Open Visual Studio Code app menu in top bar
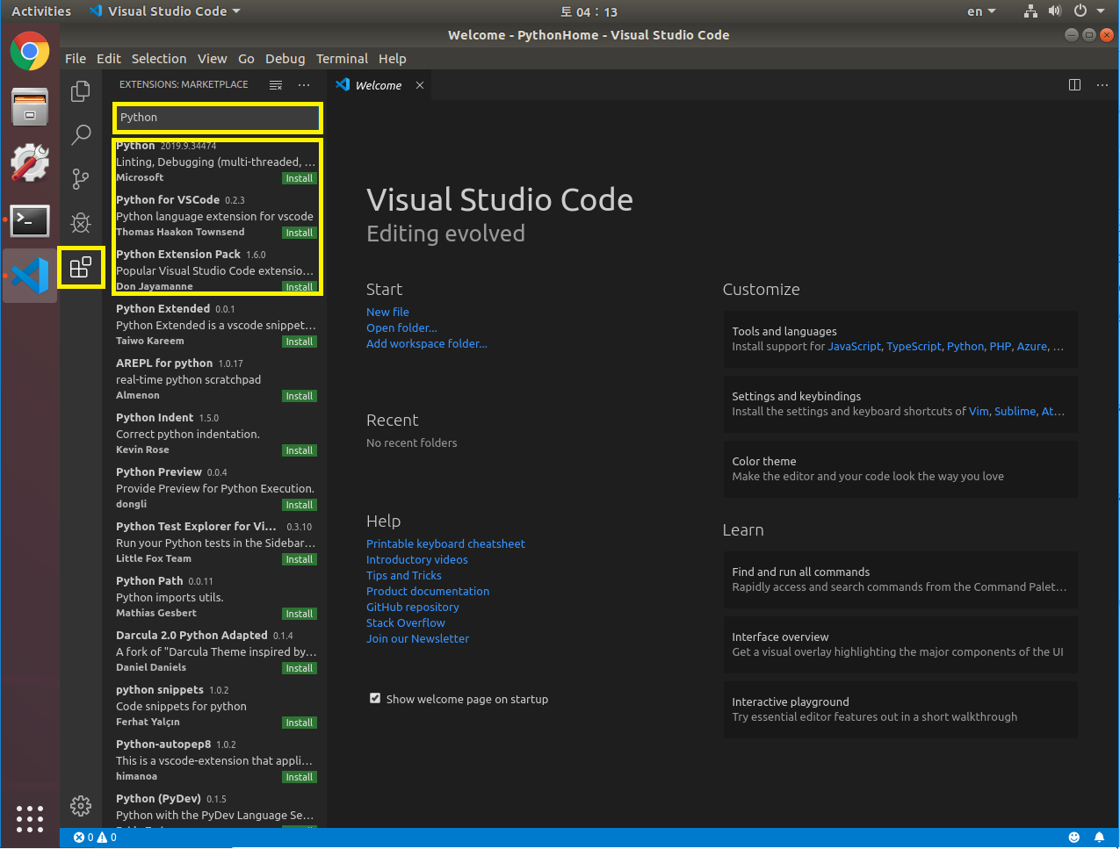1120x849 pixels. (x=165, y=11)
